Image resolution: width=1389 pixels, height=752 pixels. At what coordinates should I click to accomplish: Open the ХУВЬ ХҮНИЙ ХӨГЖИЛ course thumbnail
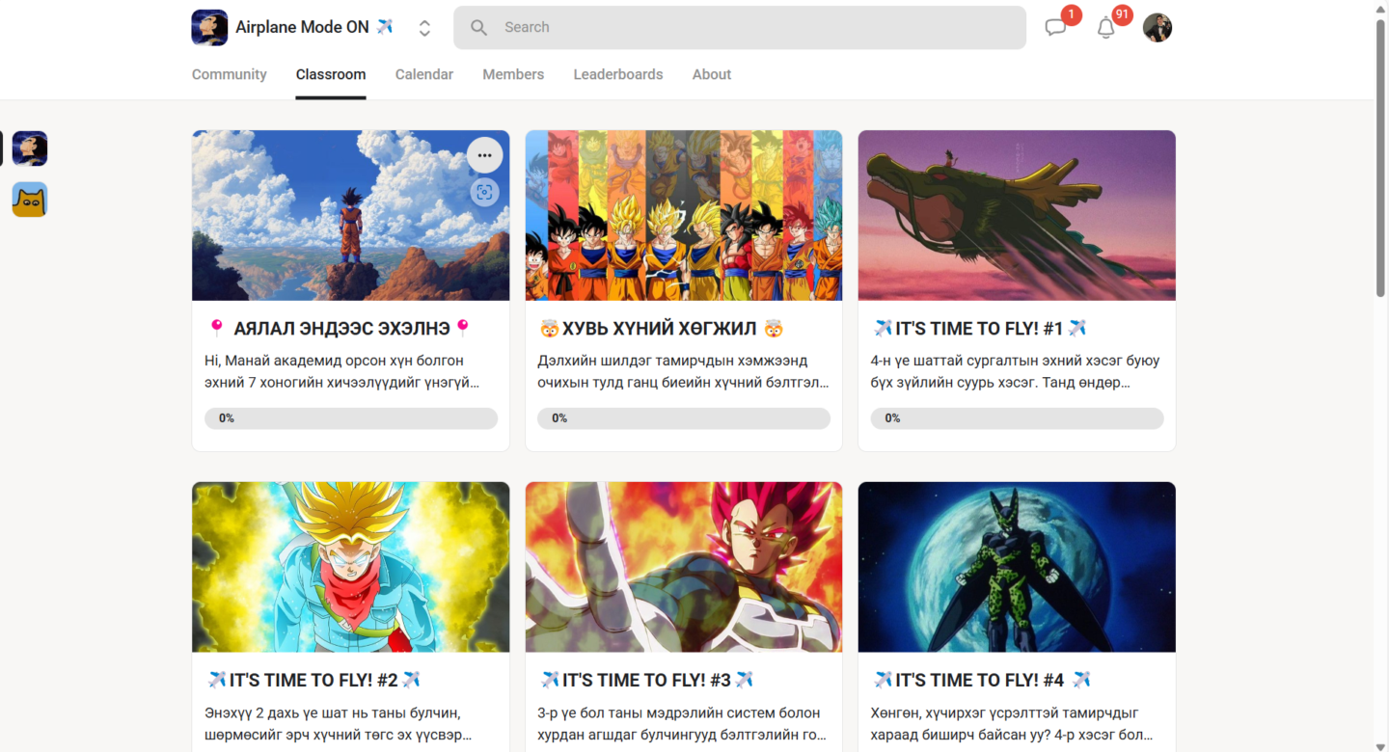pyautogui.click(x=684, y=216)
